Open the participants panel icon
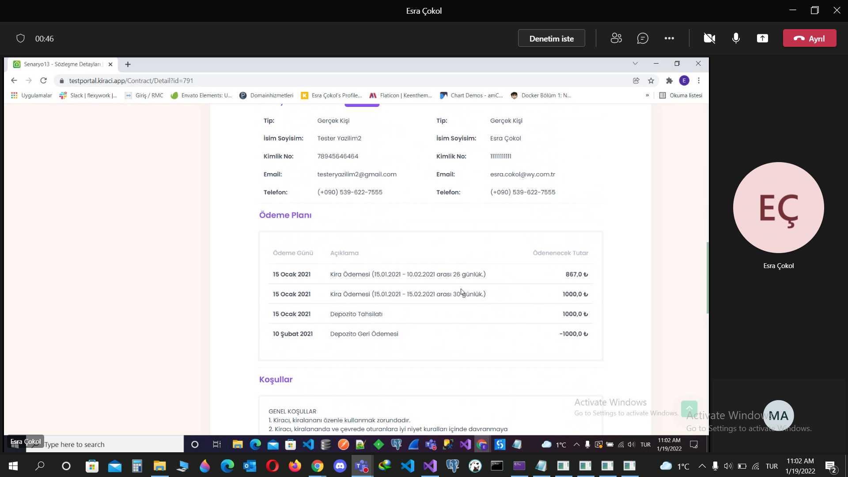Image resolution: width=848 pixels, height=477 pixels. [x=616, y=38]
